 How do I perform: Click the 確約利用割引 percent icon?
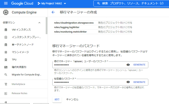point(6,67)
